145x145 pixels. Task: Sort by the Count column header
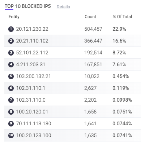coord(90,17)
